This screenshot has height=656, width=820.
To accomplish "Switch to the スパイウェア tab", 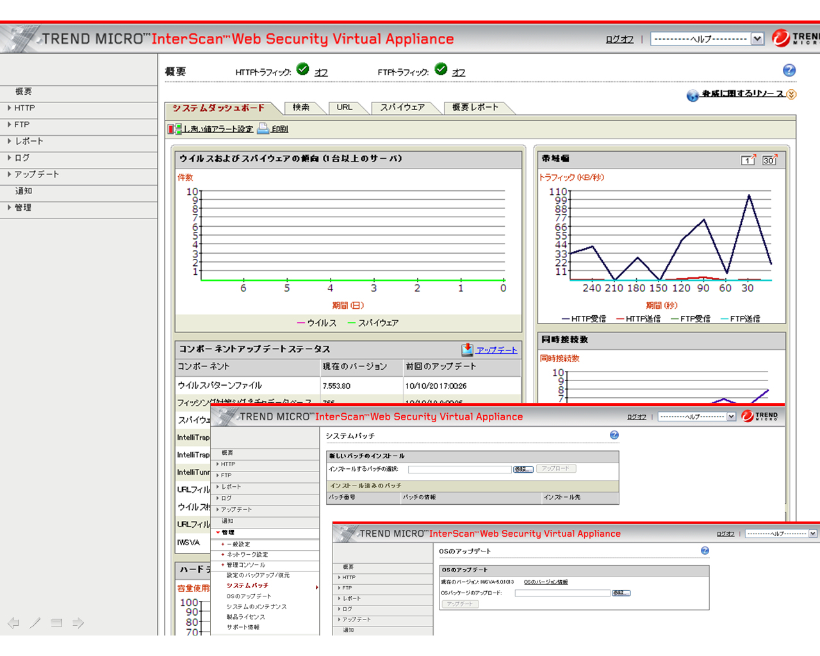I will pyautogui.click(x=402, y=108).
